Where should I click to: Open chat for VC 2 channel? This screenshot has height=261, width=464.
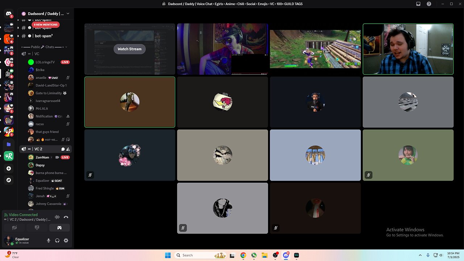[x=63, y=149]
